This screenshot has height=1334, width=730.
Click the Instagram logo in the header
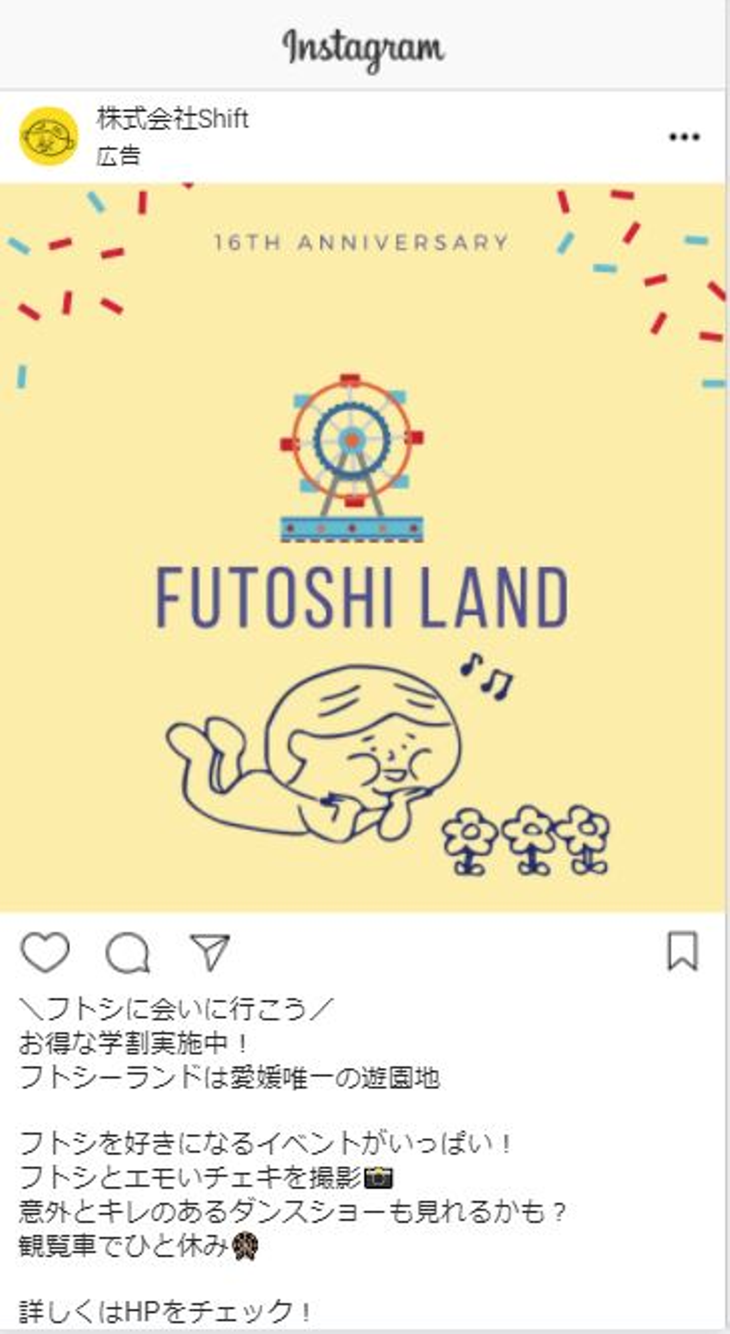[x=363, y=49]
